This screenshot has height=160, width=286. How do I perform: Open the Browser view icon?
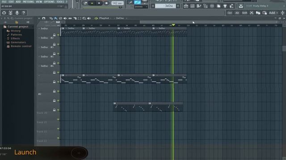click(206, 6)
